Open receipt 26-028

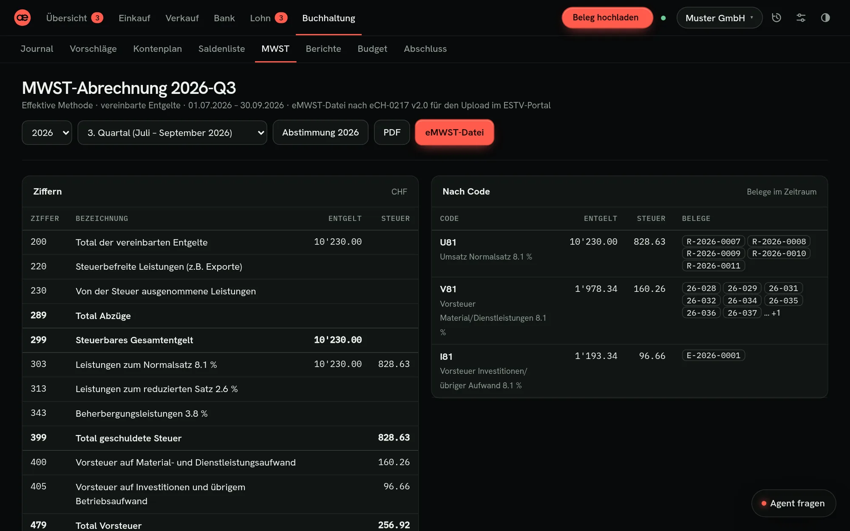pyautogui.click(x=701, y=288)
